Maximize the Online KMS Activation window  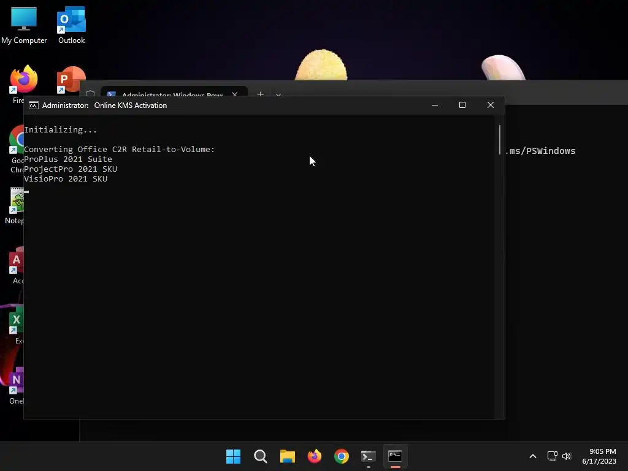pyautogui.click(x=462, y=105)
